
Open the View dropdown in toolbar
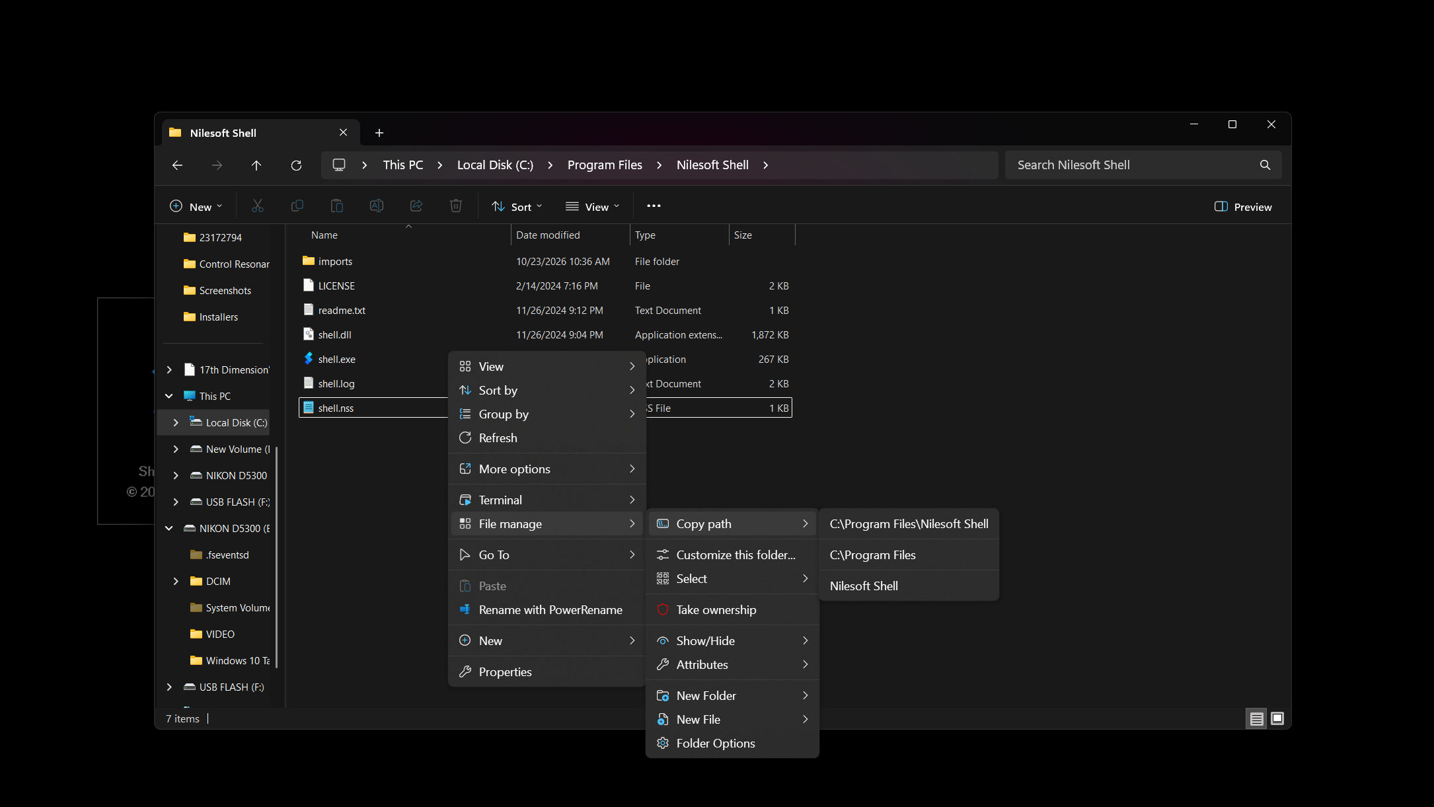click(593, 207)
